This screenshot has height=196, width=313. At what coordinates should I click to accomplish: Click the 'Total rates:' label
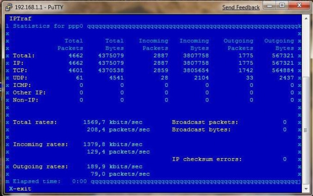[35, 122]
